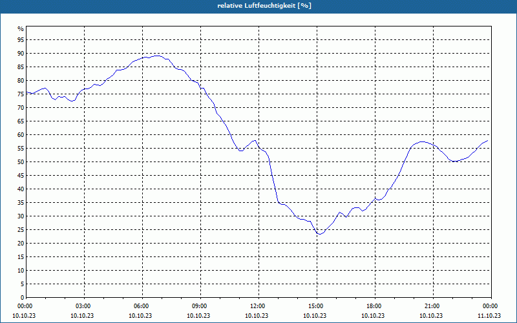517x323 pixels.
Task: Click the '10.10.23' date beneath 15:00
Action: (315, 316)
